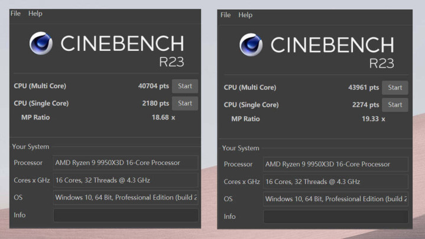Screen dimensions: 425x239
Task: Click OS field in right window
Action: (336, 199)
